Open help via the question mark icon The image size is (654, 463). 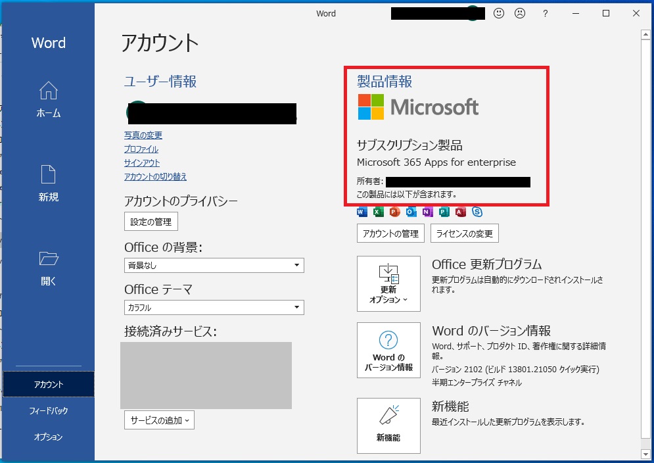click(x=545, y=14)
